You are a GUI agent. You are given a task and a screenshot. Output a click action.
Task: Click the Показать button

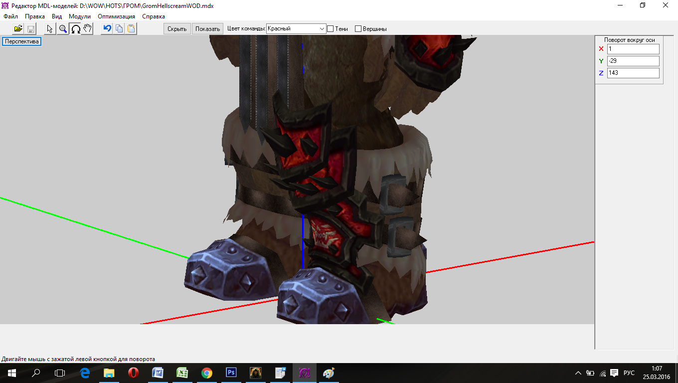click(207, 29)
